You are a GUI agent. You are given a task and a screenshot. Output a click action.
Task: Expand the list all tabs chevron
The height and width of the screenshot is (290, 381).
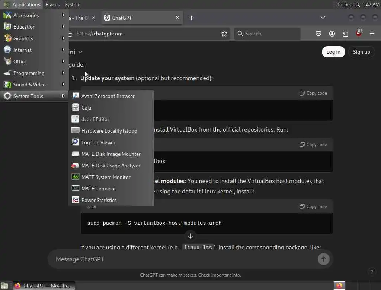323,18
